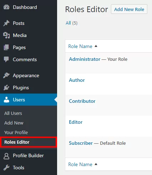
Task: Open the Contributor role link
Action: [82, 101]
